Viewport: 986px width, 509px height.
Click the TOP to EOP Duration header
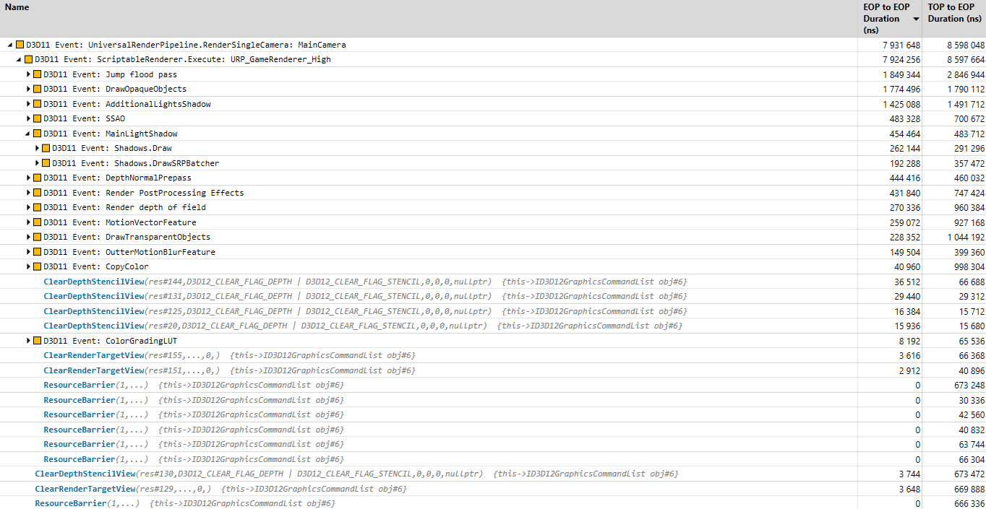[955, 13]
